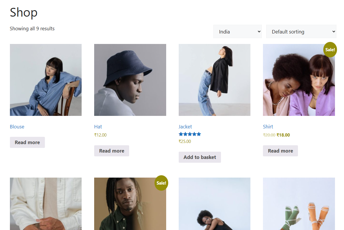Open the white shirt product thumbnail
344x230 pixels.
pos(46,204)
